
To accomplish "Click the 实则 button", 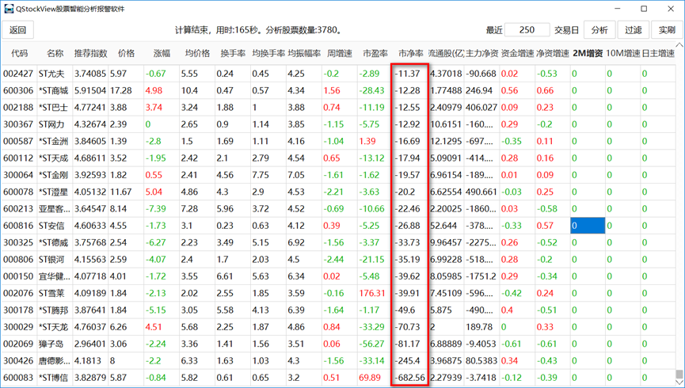I will pyautogui.click(x=667, y=30).
